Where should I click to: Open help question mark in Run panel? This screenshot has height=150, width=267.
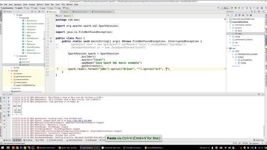coord(4,127)
